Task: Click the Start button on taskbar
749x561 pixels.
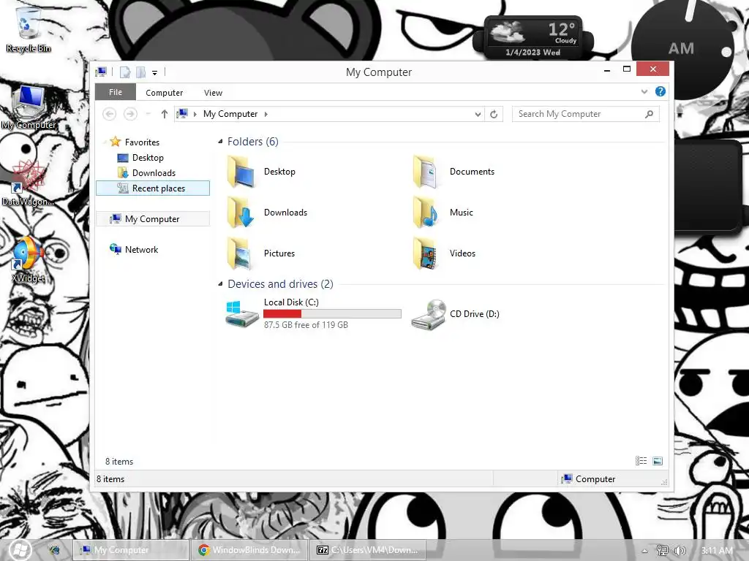Action: 20,550
